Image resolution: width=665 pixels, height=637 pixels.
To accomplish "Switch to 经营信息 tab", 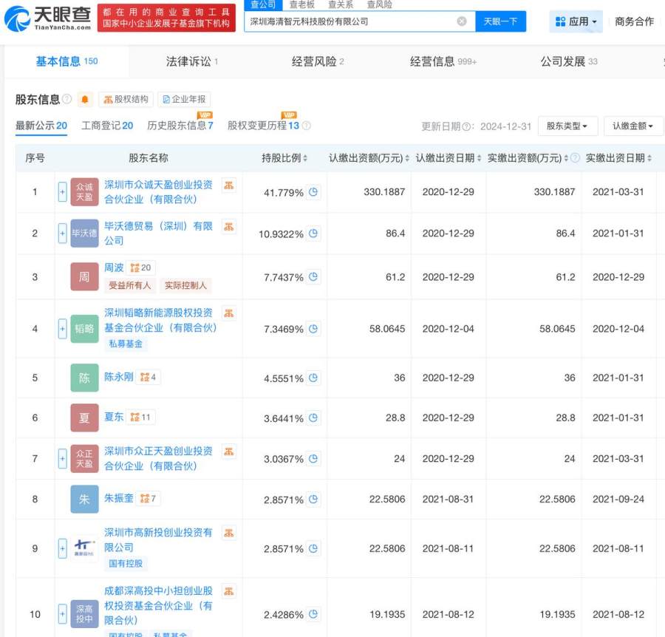I will tap(443, 61).
